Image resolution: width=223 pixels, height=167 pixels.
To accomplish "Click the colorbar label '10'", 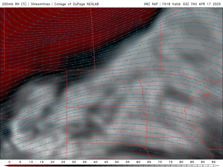I will click(31, 162).
